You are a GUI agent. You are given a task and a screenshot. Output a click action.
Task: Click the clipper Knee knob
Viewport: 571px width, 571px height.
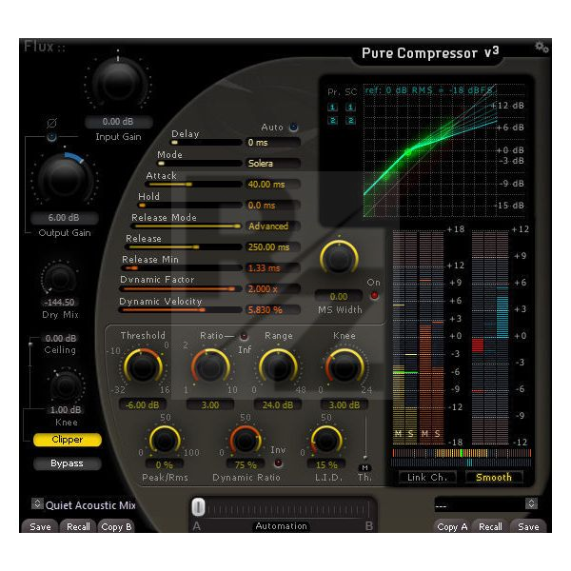65,387
